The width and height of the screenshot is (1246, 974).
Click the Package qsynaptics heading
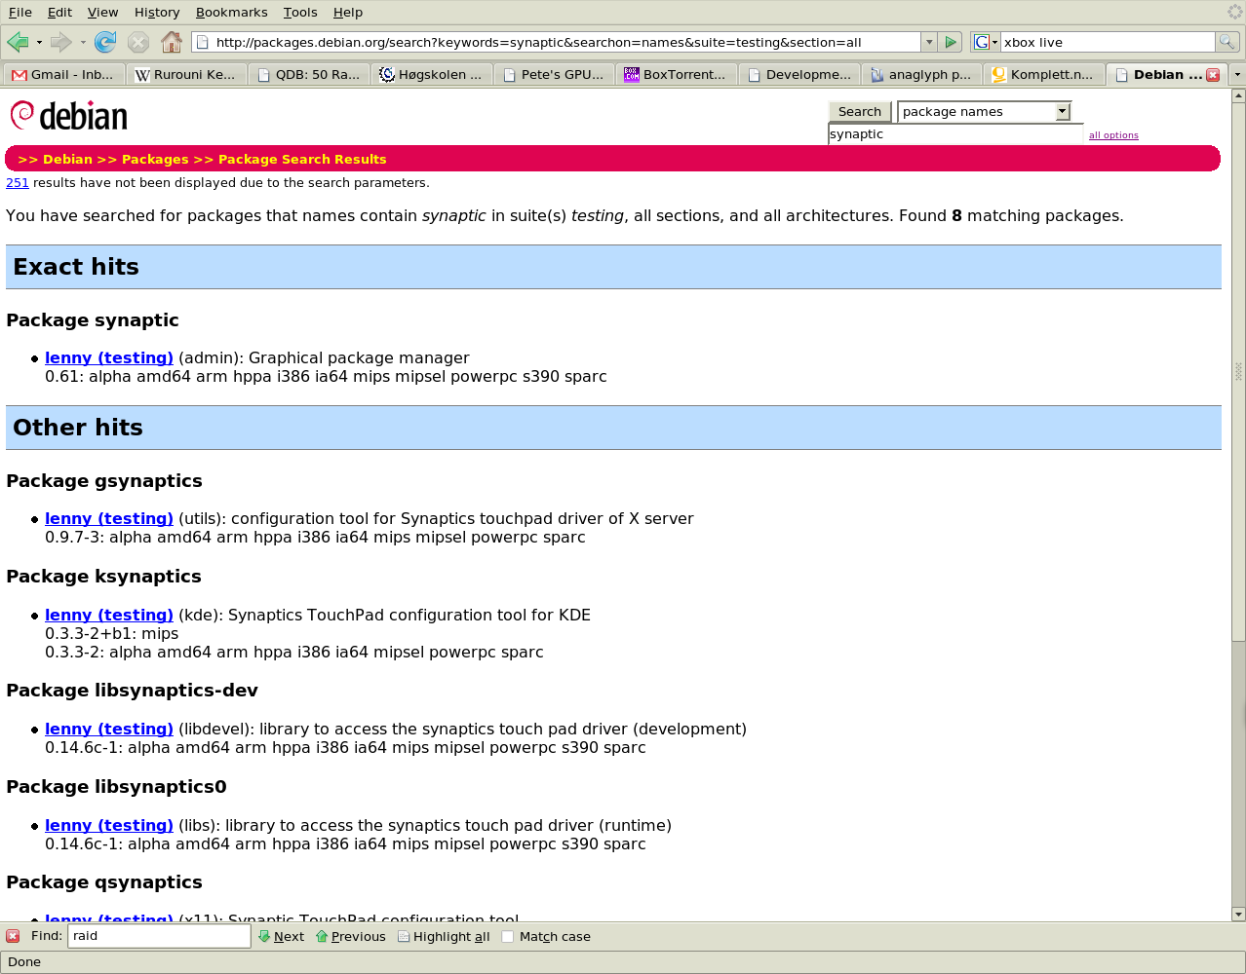pyautogui.click(x=104, y=882)
